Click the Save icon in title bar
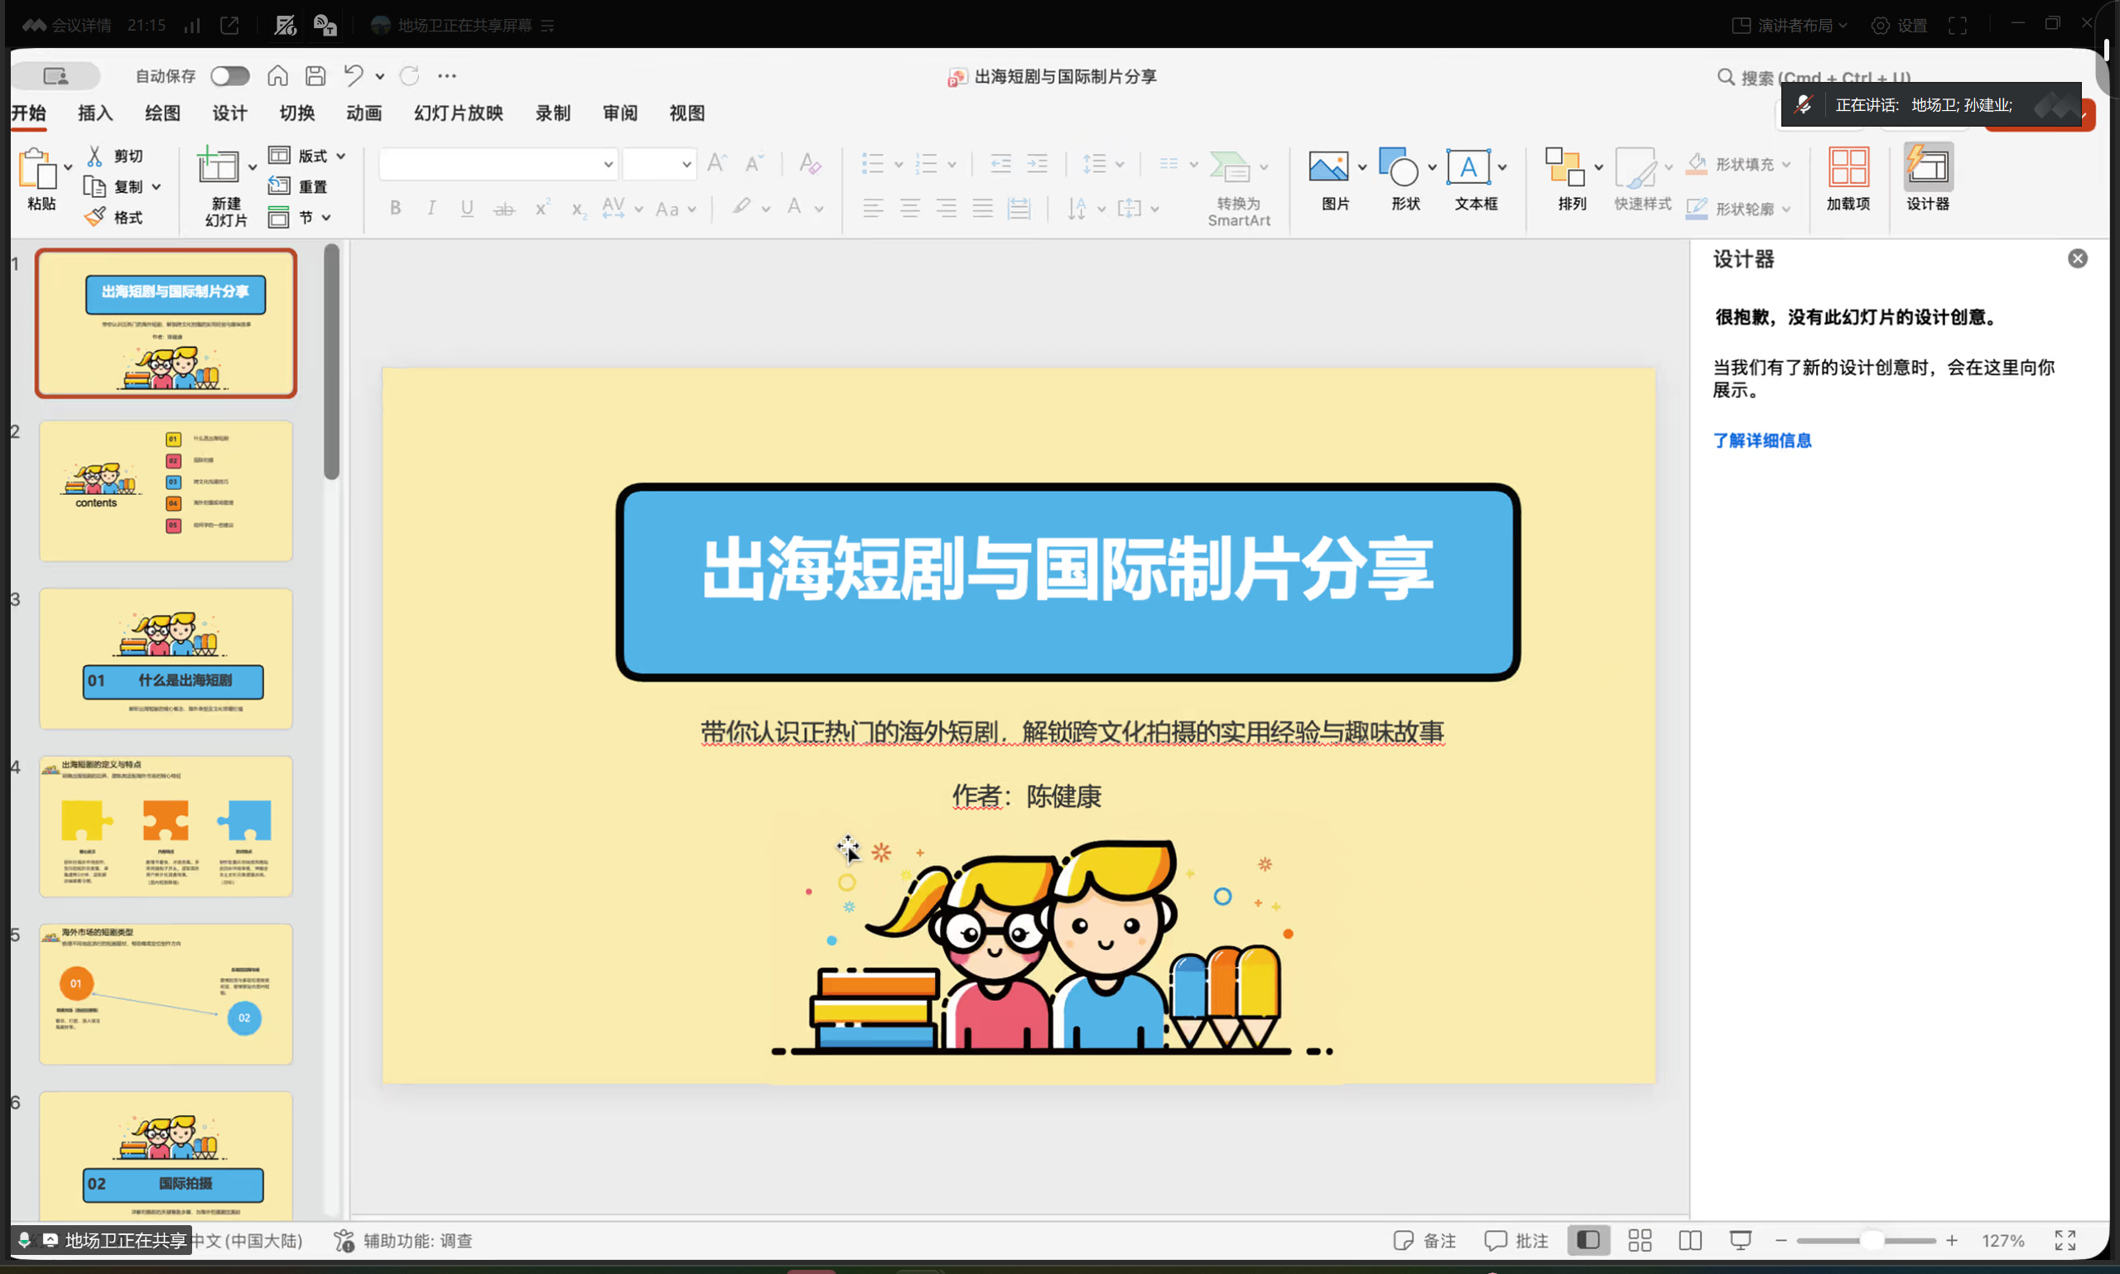The image size is (2120, 1274). pos(316,75)
